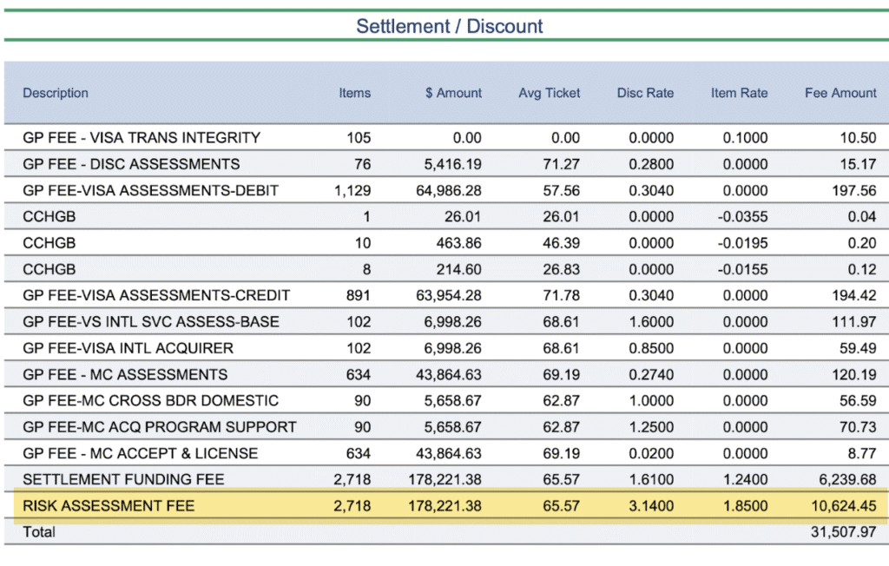
Task: Click the 70.73 fee amount
Action: pyautogui.click(x=859, y=427)
